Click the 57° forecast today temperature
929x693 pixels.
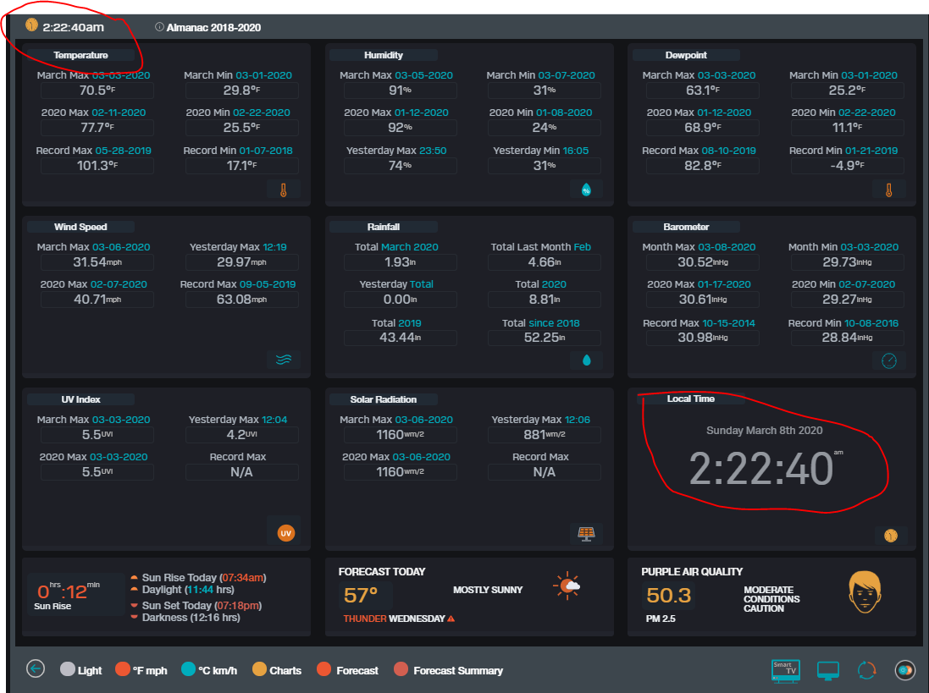click(361, 595)
